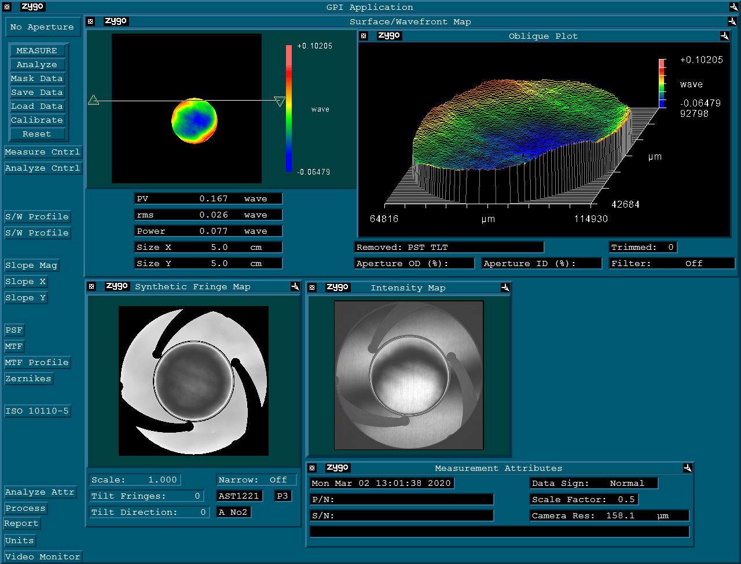Click the pin icon on Oblique Plot window
The height and width of the screenshot is (564, 741).
(x=724, y=36)
